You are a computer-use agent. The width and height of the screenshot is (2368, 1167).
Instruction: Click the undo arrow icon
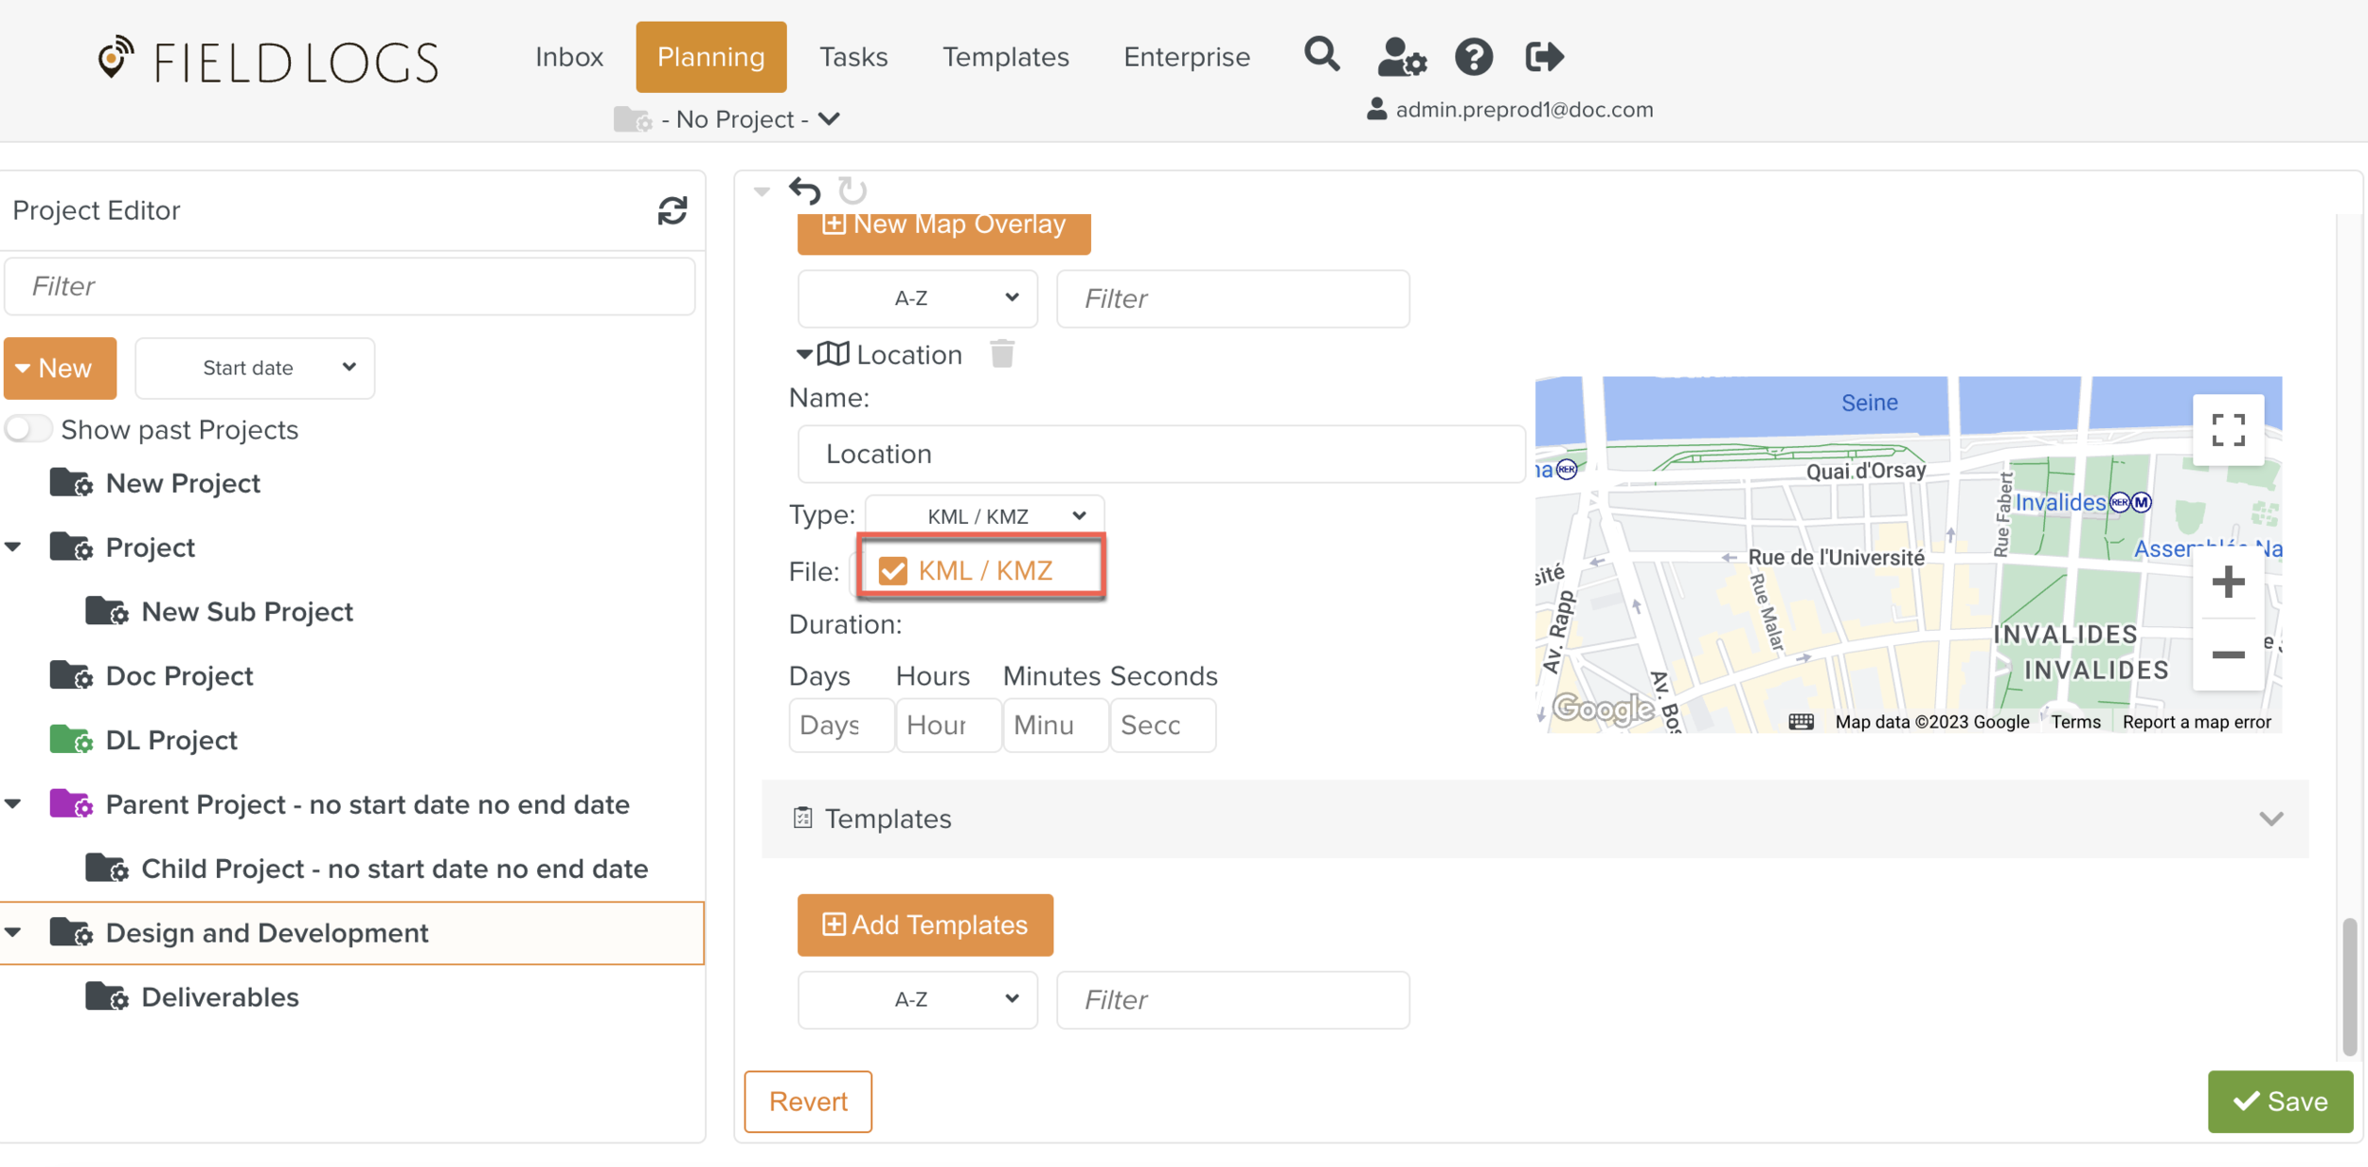(805, 191)
